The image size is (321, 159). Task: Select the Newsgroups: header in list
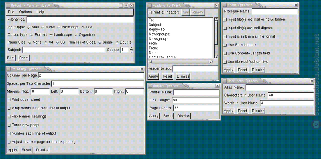[159, 34]
